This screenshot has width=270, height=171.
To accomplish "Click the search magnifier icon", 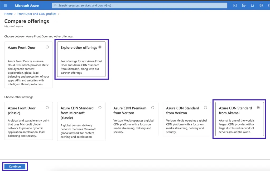I will (55, 6).
